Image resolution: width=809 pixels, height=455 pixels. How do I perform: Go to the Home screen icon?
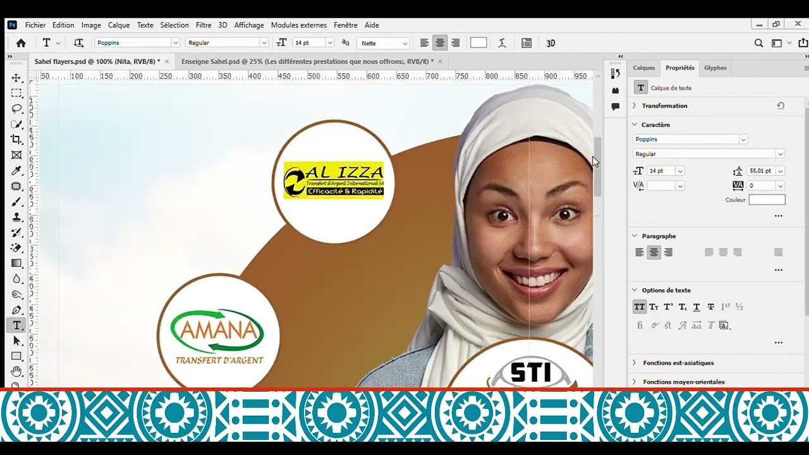tap(21, 43)
